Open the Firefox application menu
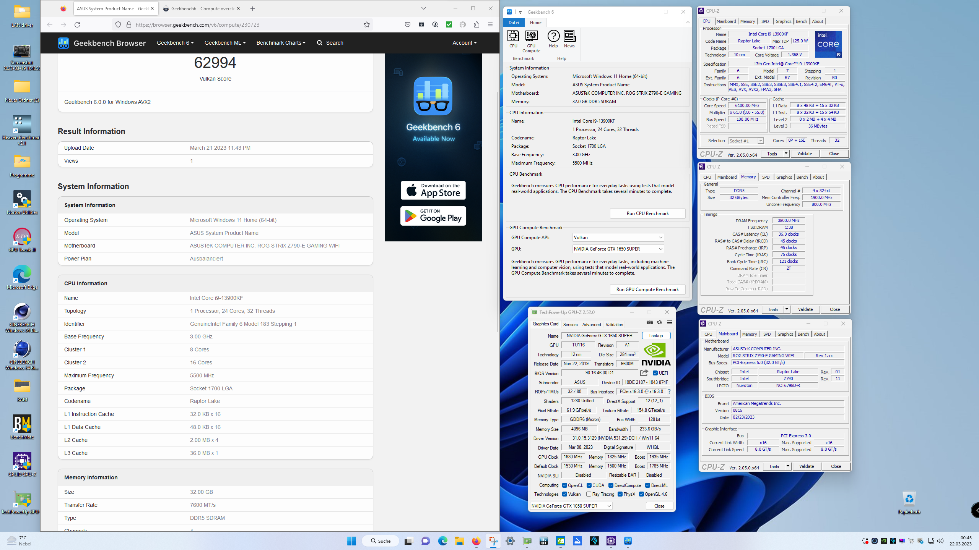This screenshot has width=979, height=550. coord(490,25)
